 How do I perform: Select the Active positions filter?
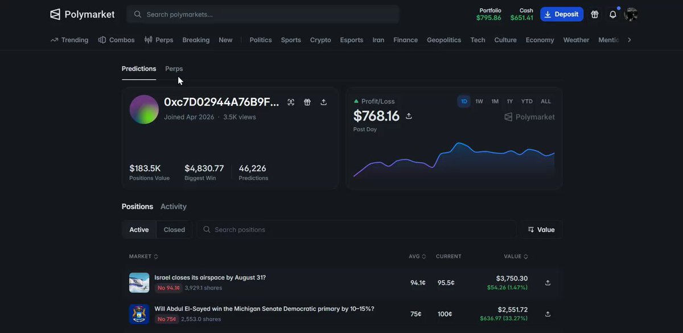tap(139, 229)
